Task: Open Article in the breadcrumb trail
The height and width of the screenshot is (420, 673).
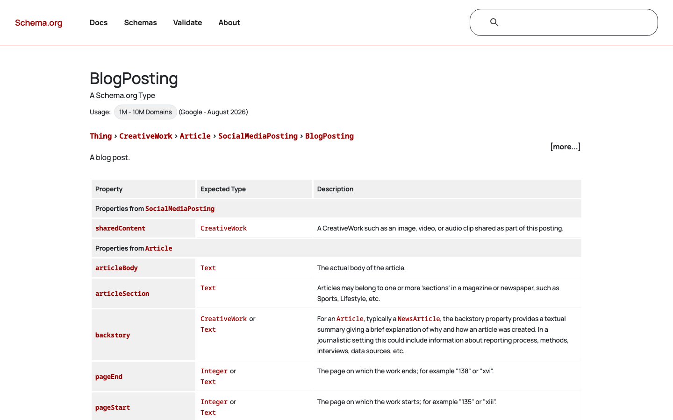Action: pos(195,136)
